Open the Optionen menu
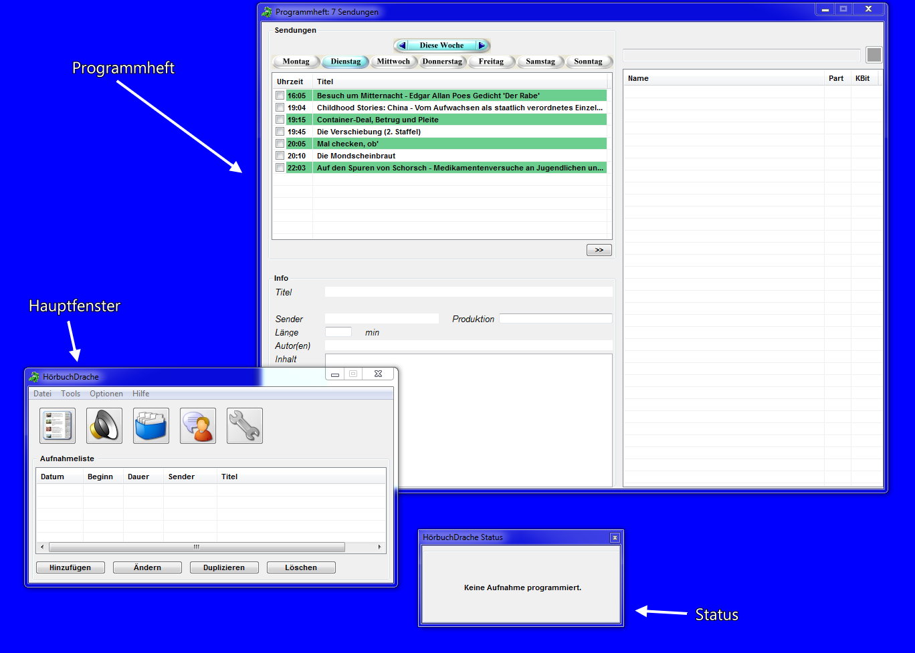915x653 pixels. tap(106, 394)
